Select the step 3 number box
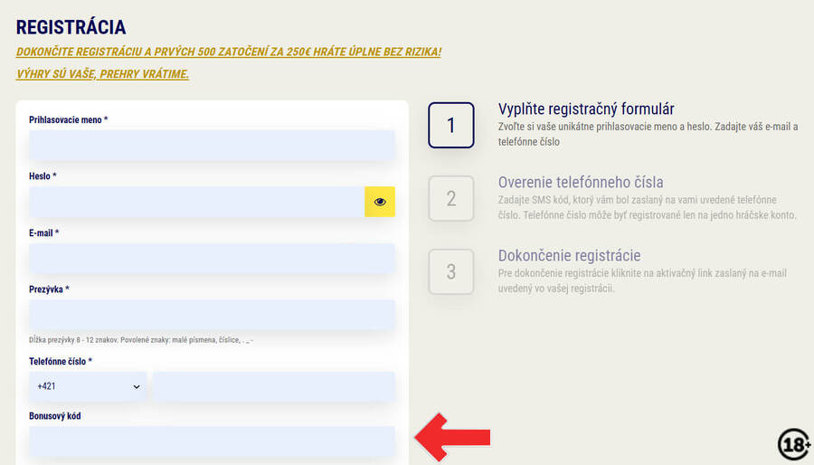Image resolution: width=814 pixels, height=465 pixels. pos(451,271)
